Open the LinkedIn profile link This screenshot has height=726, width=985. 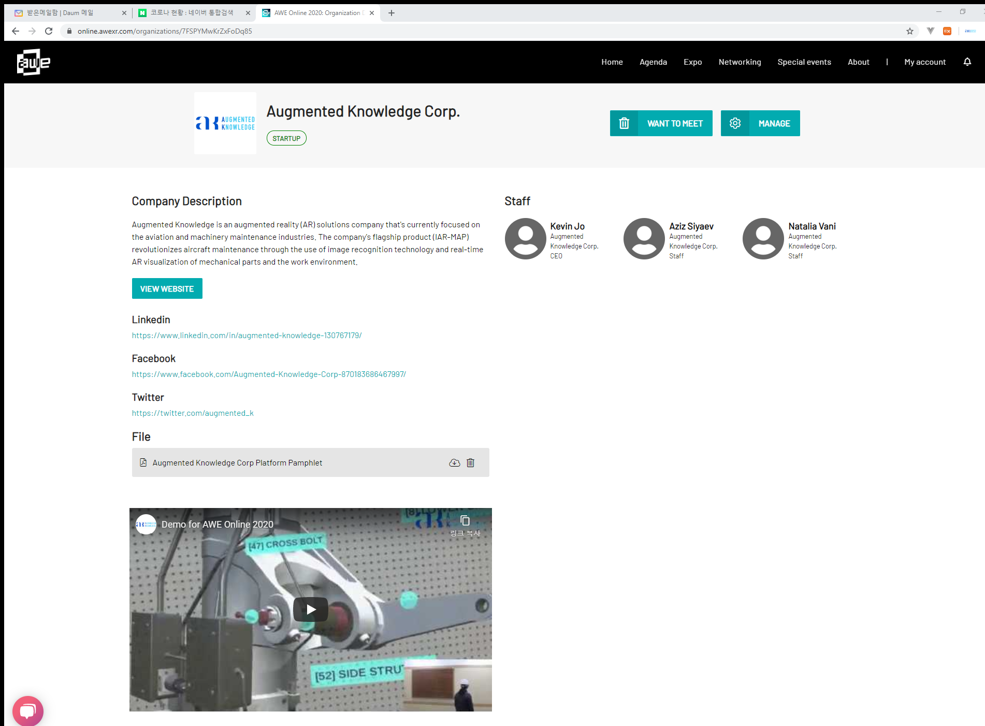247,336
